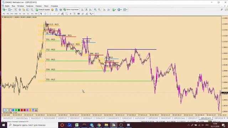Open the Вставка menu
The height and width of the screenshot is (128, 228).
21,6
